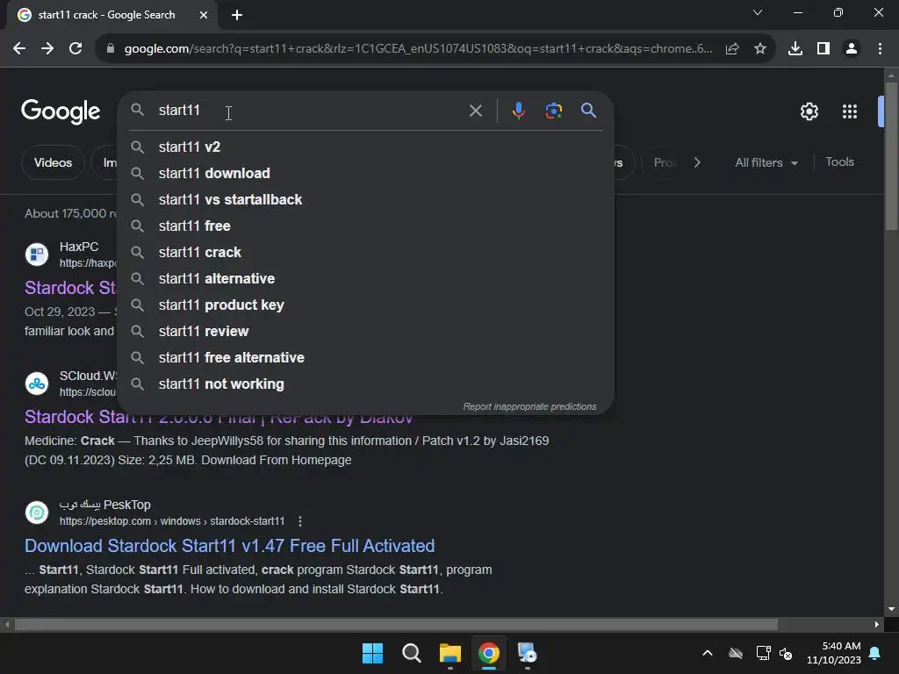Click the horizontal scrollbar thumb
The width and height of the screenshot is (899, 674).
click(396, 624)
